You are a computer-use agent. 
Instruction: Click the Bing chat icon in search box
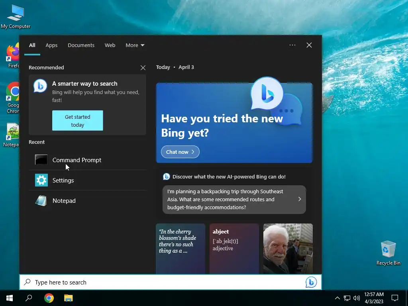[311, 282]
